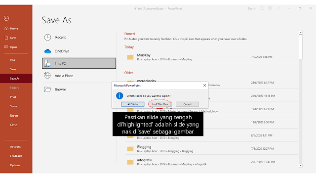The height and width of the screenshot is (178, 316).
Task: Select Print in the backstage menu
Action: click(13, 97)
